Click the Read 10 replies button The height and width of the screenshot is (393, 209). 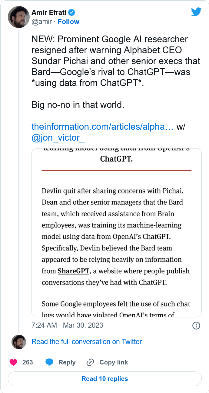click(105, 379)
